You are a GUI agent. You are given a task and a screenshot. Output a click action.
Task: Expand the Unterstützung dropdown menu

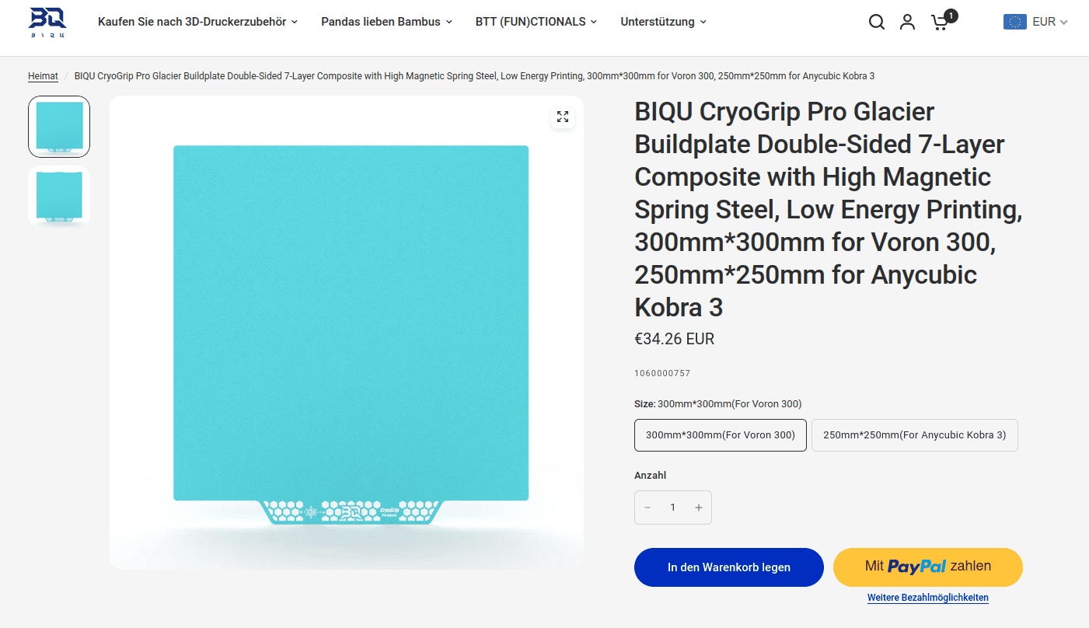click(x=663, y=22)
